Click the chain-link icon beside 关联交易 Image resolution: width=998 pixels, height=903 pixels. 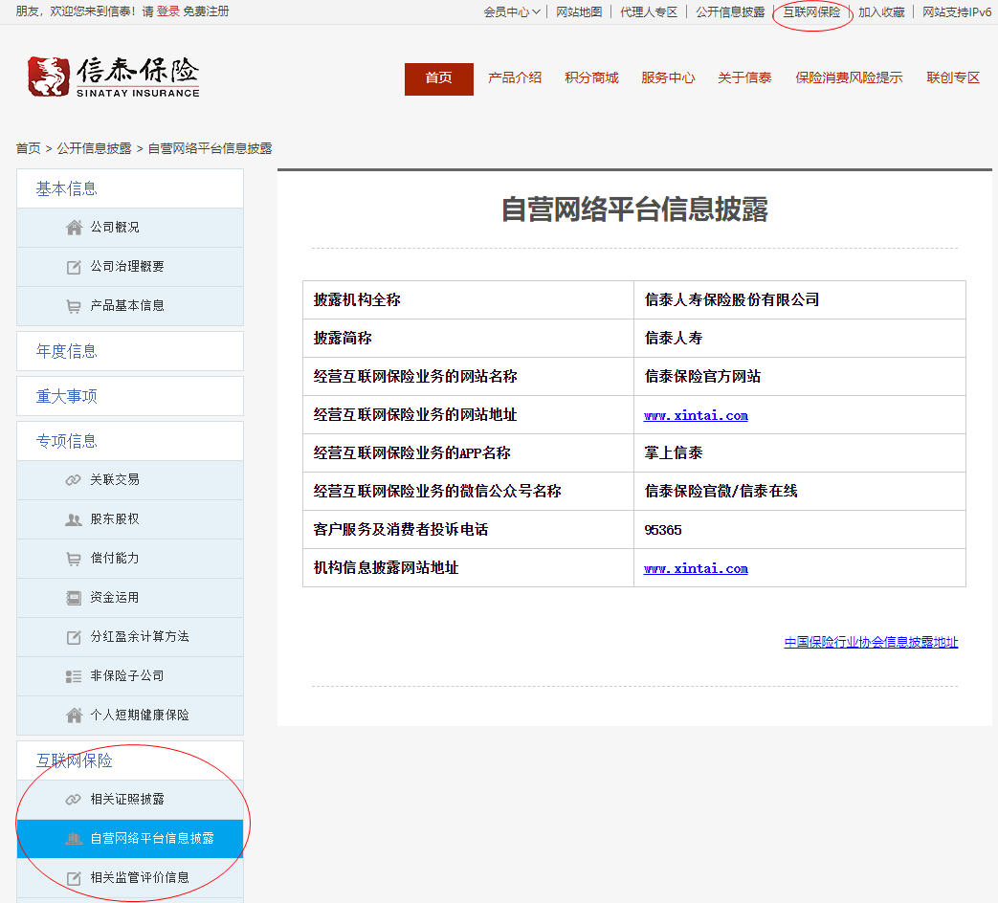pyautogui.click(x=74, y=480)
